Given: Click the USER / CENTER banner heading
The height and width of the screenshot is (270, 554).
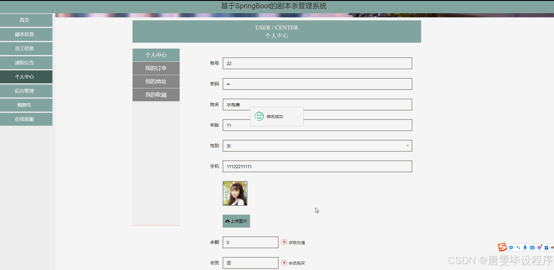Looking at the screenshot, I should (277, 27).
